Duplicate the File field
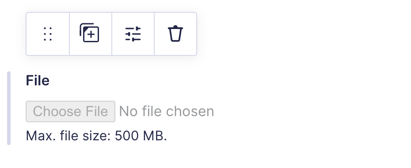The width and height of the screenshot is (411, 168). tap(91, 34)
